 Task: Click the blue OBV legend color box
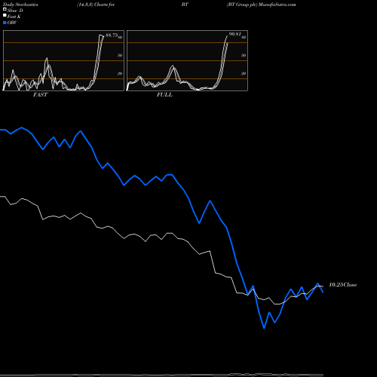(x=5, y=23)
